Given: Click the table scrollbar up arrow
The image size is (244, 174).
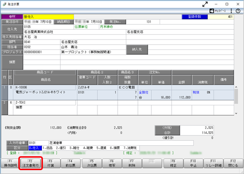Looking at the screenshot, I should pos(236,87).
